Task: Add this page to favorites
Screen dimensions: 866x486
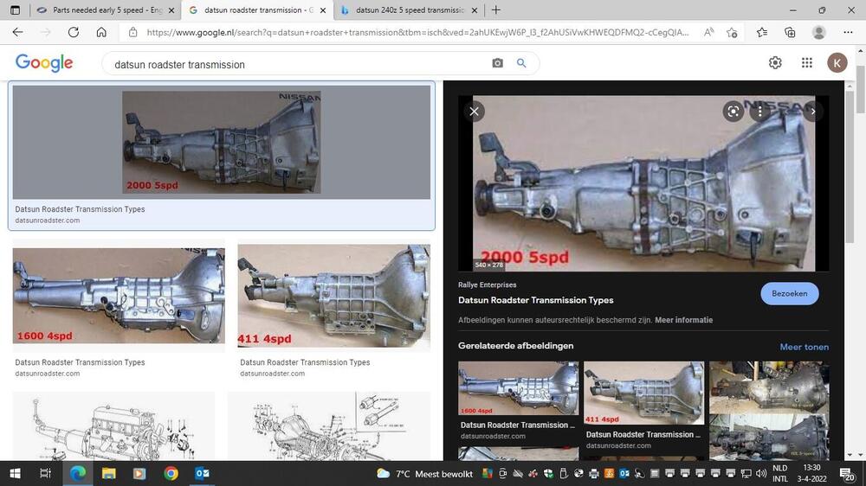Action: pos(732,33)
